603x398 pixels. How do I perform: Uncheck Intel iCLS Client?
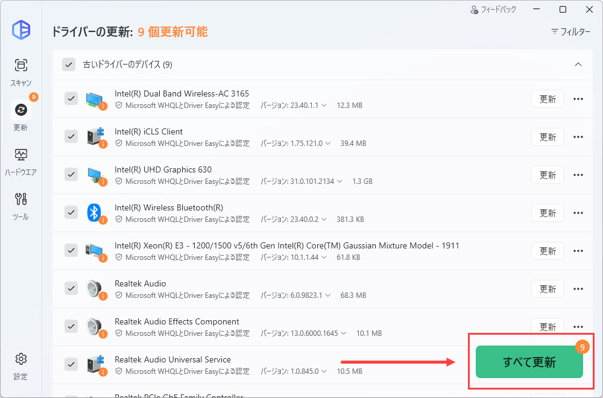tap(71, 136)
